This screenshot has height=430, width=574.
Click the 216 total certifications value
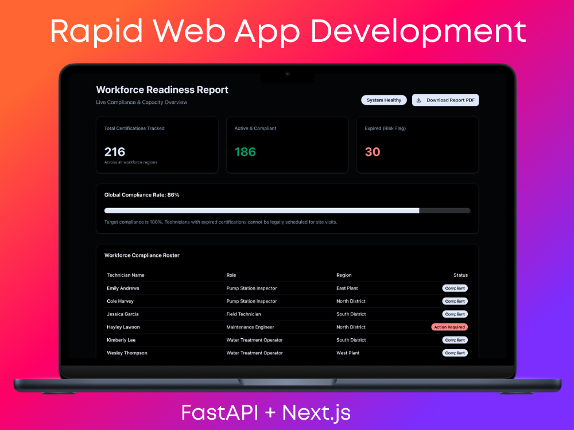[x=115, y=152]
